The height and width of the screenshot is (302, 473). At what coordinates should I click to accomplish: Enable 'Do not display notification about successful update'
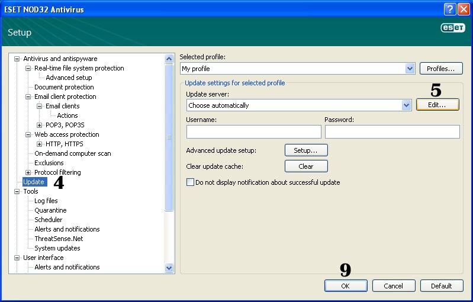tap(190, 182)
